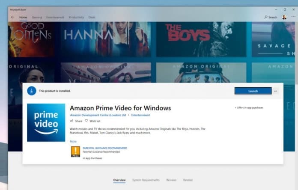Click the installed download circle icon
This screenshot has width=298, height=190.
tap(32, 91)
